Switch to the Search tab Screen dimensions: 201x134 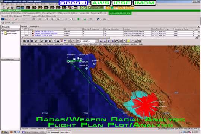click(4, 16)
